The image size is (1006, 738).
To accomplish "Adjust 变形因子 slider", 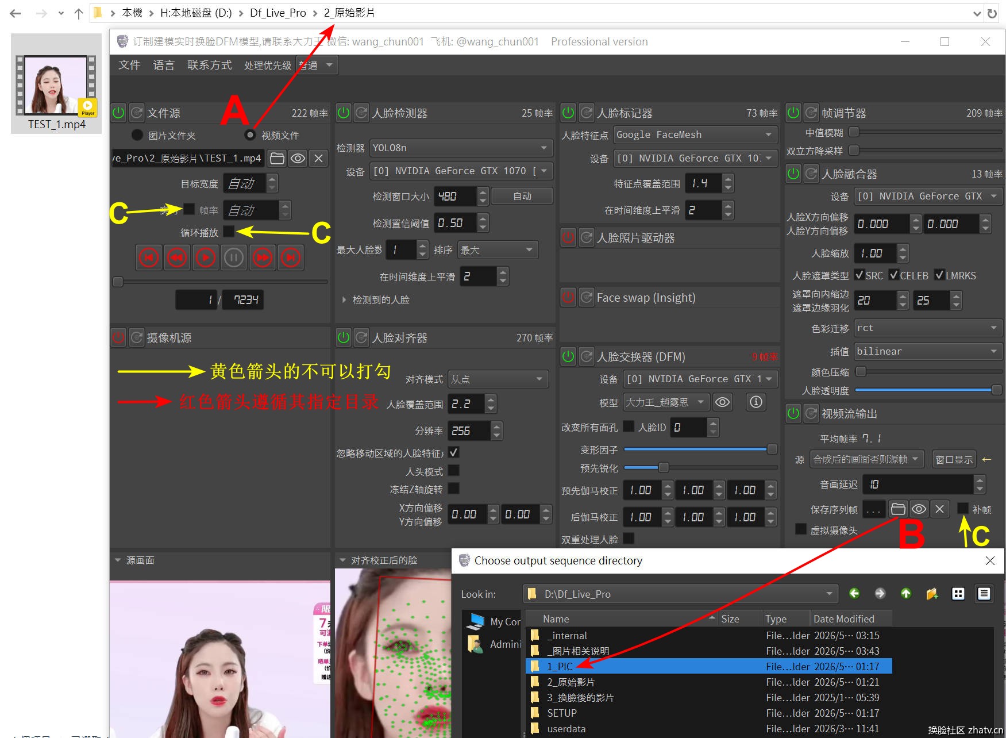I will click(700, 449).
